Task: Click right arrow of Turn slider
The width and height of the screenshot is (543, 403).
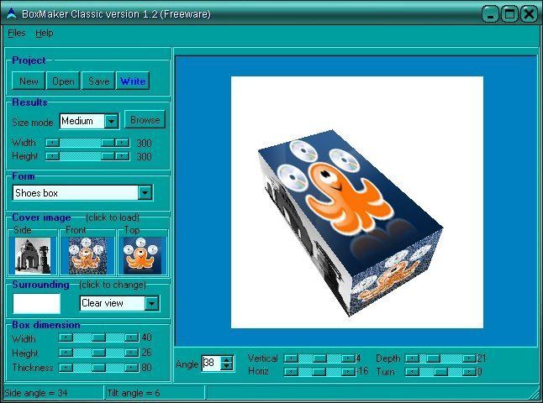Action: (x=469, y=372)
